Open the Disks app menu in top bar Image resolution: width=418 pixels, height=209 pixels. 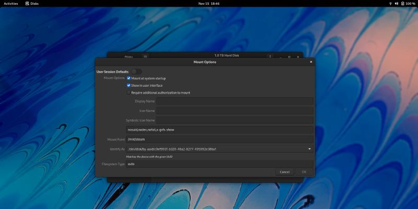31,3
